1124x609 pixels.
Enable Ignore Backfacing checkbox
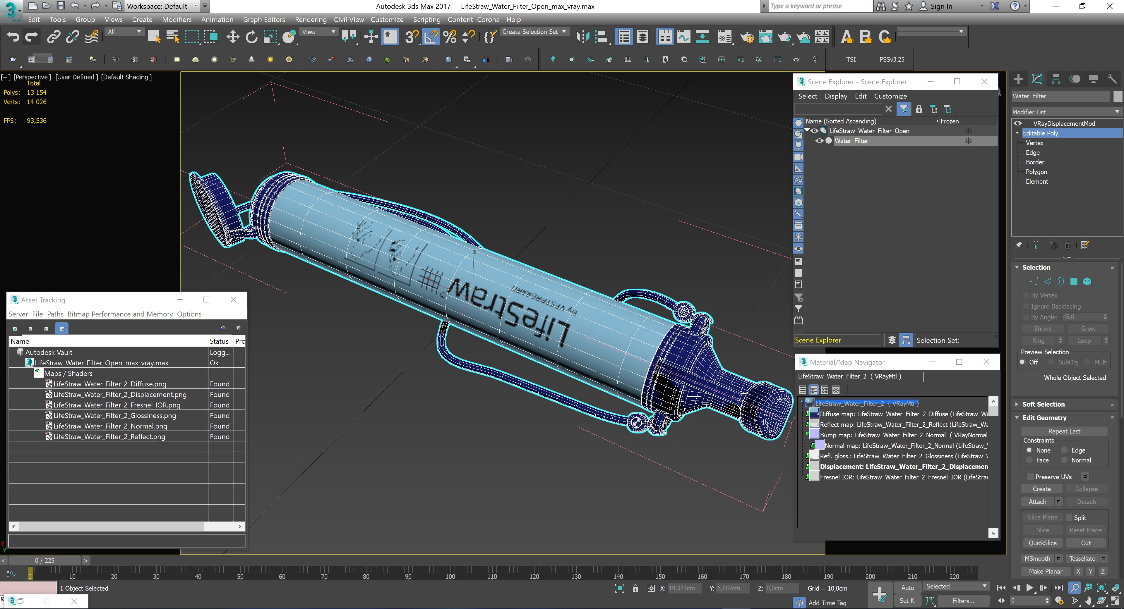pos(1026,306)
